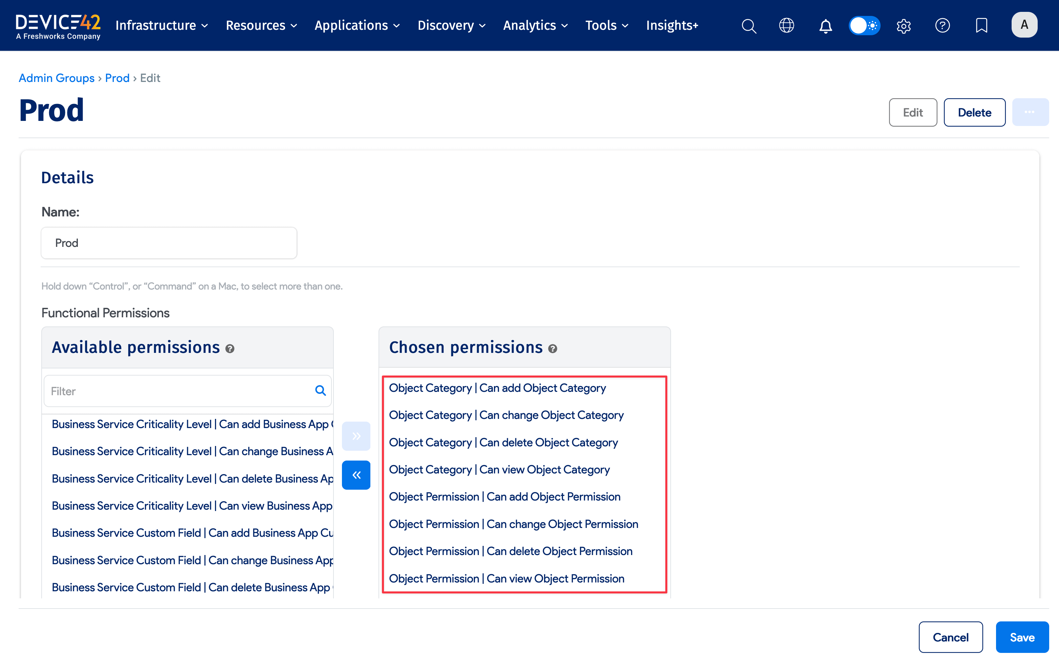Image resolution: width=1059 pixels, height=659 pixels.
Task: Select Insights+ in the navigation bar
Action: (x=672, y=25)
